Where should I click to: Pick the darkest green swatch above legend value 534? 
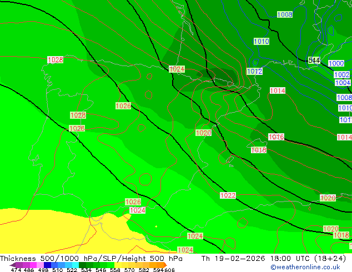[x=82, y=265]
